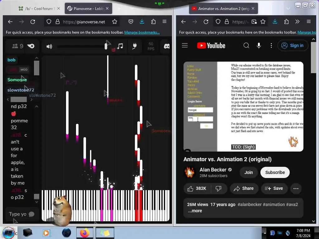Open the left Firefox hamburger menu
Screen dimensions: 319x239
point(164,21)
